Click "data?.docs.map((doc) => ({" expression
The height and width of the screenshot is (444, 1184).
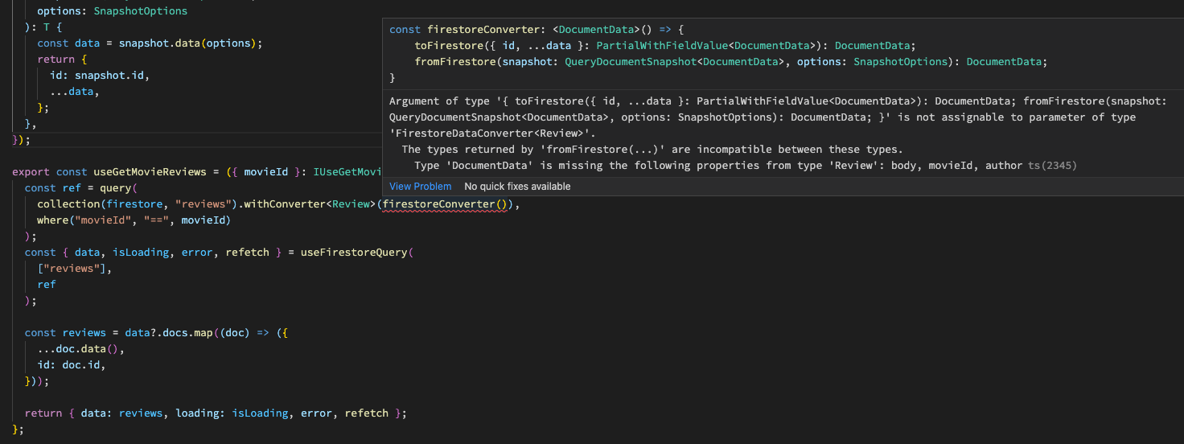point(206,333)
